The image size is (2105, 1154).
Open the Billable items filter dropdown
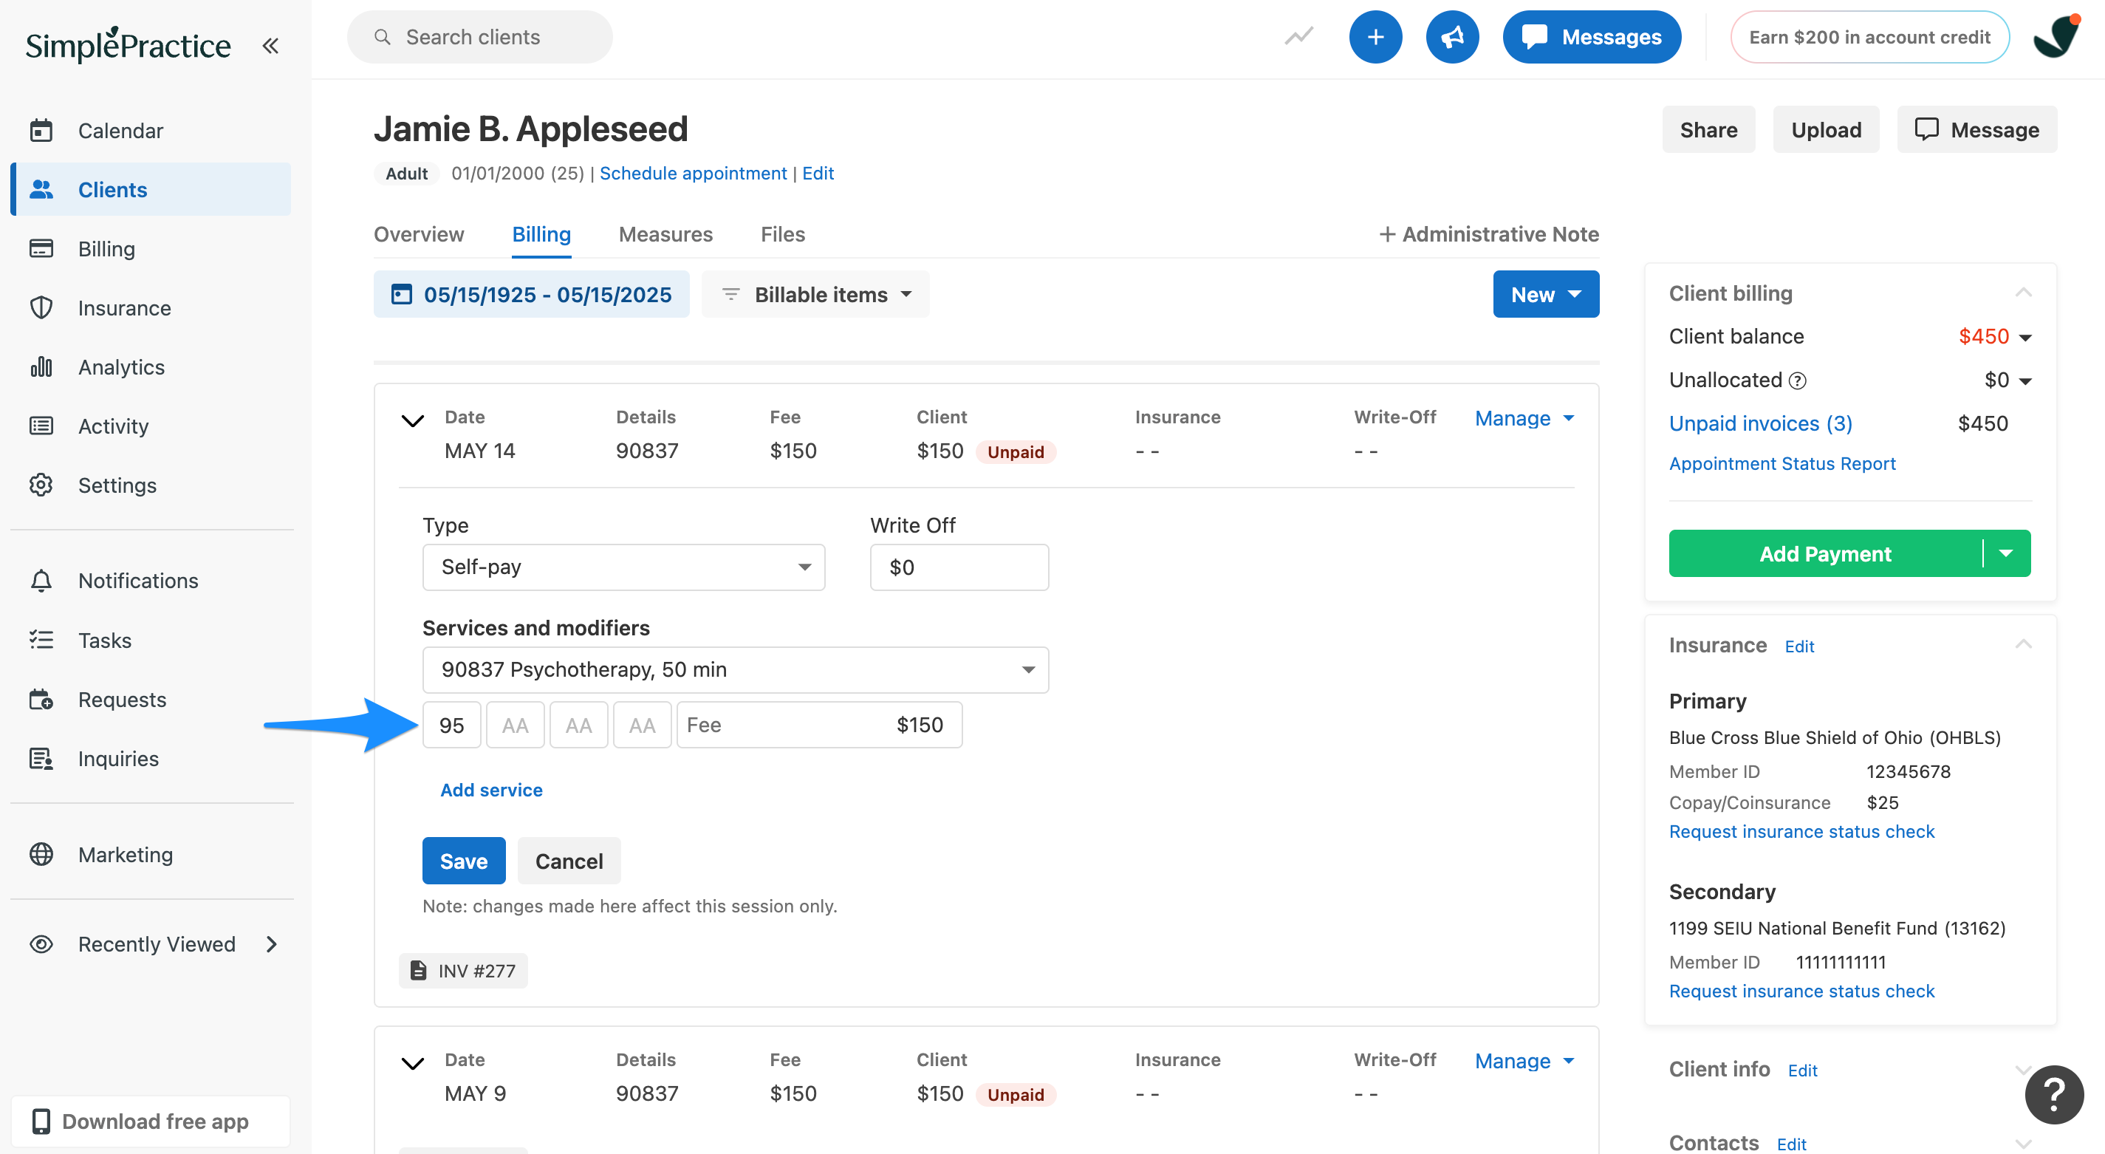point(815,294)
